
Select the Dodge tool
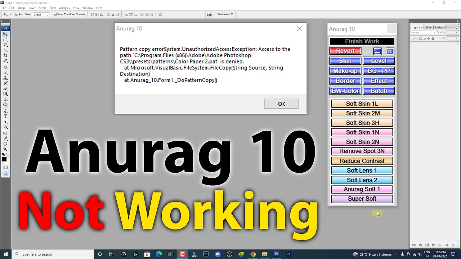[x=5, y=104]
